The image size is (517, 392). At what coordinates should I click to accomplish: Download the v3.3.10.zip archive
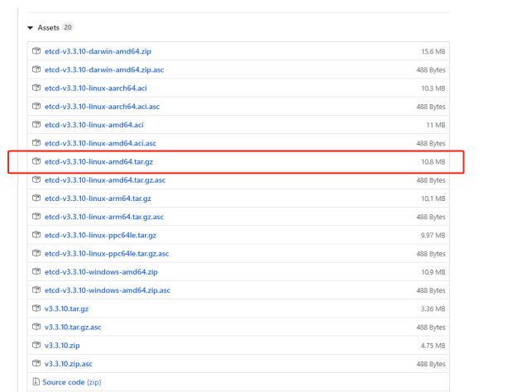tap(62, 346)
